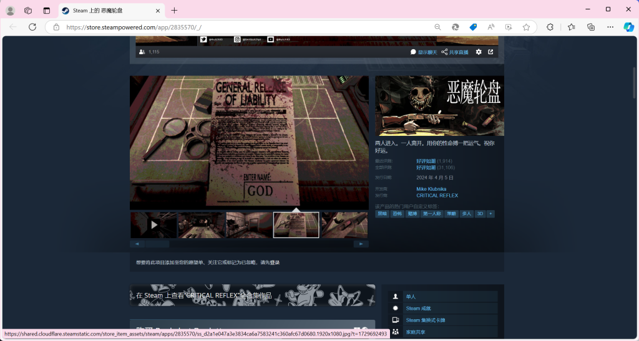Image resolution: width=639 pixels, height=341 pixels.
Task: Click the single-player person icon
Action: (x=395, y=297)
